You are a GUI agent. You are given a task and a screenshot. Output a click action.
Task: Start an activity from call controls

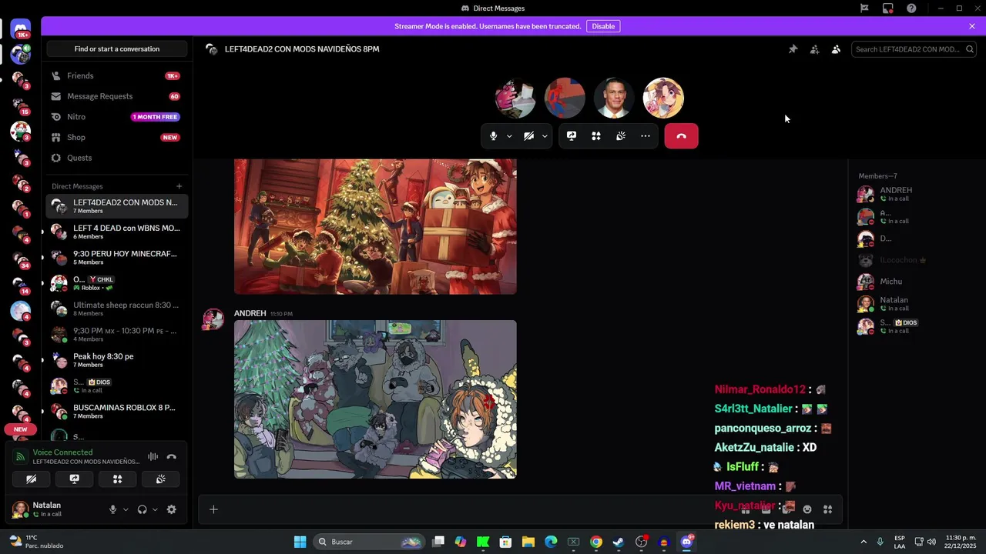[596, 136]
